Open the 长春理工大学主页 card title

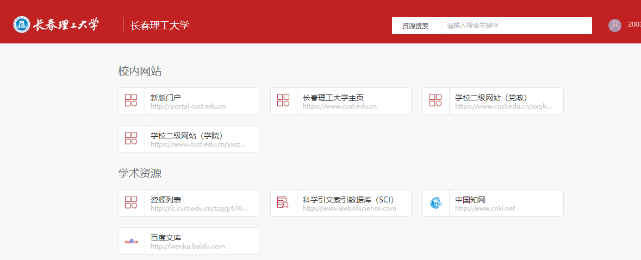(333, 98)
